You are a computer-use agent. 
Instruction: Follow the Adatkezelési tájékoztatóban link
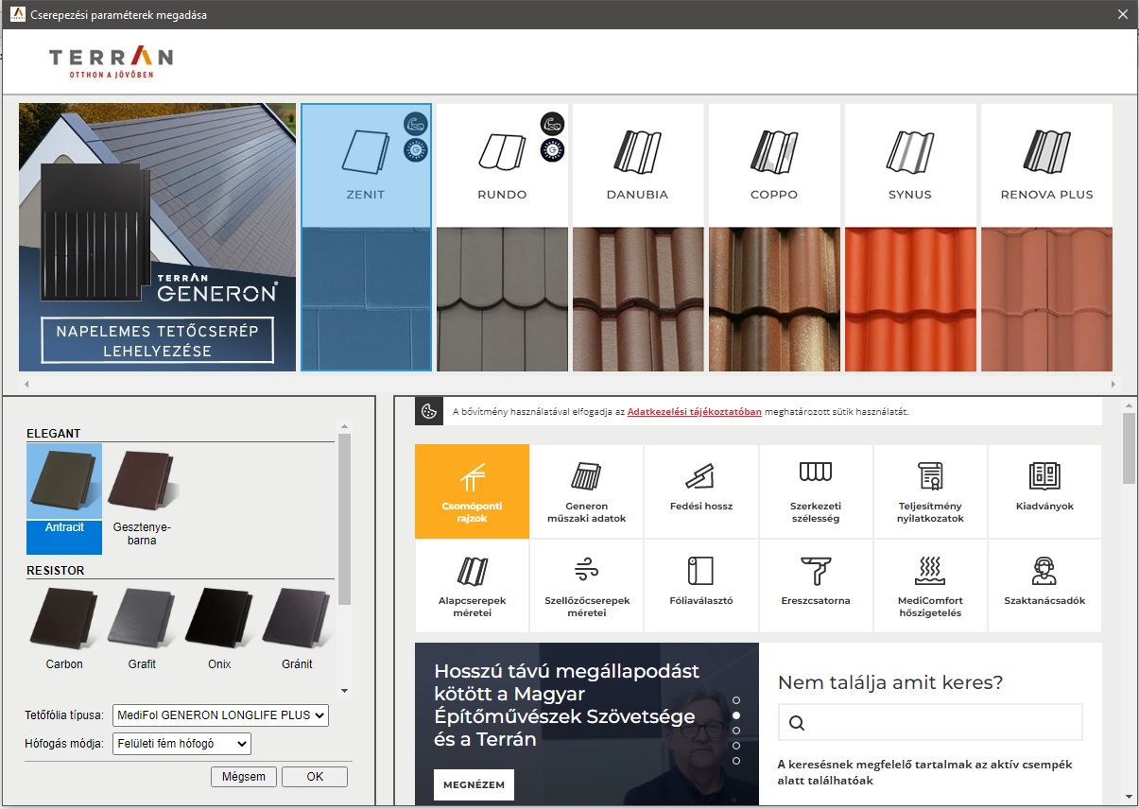pyautogui.click(x=694, y=412)
